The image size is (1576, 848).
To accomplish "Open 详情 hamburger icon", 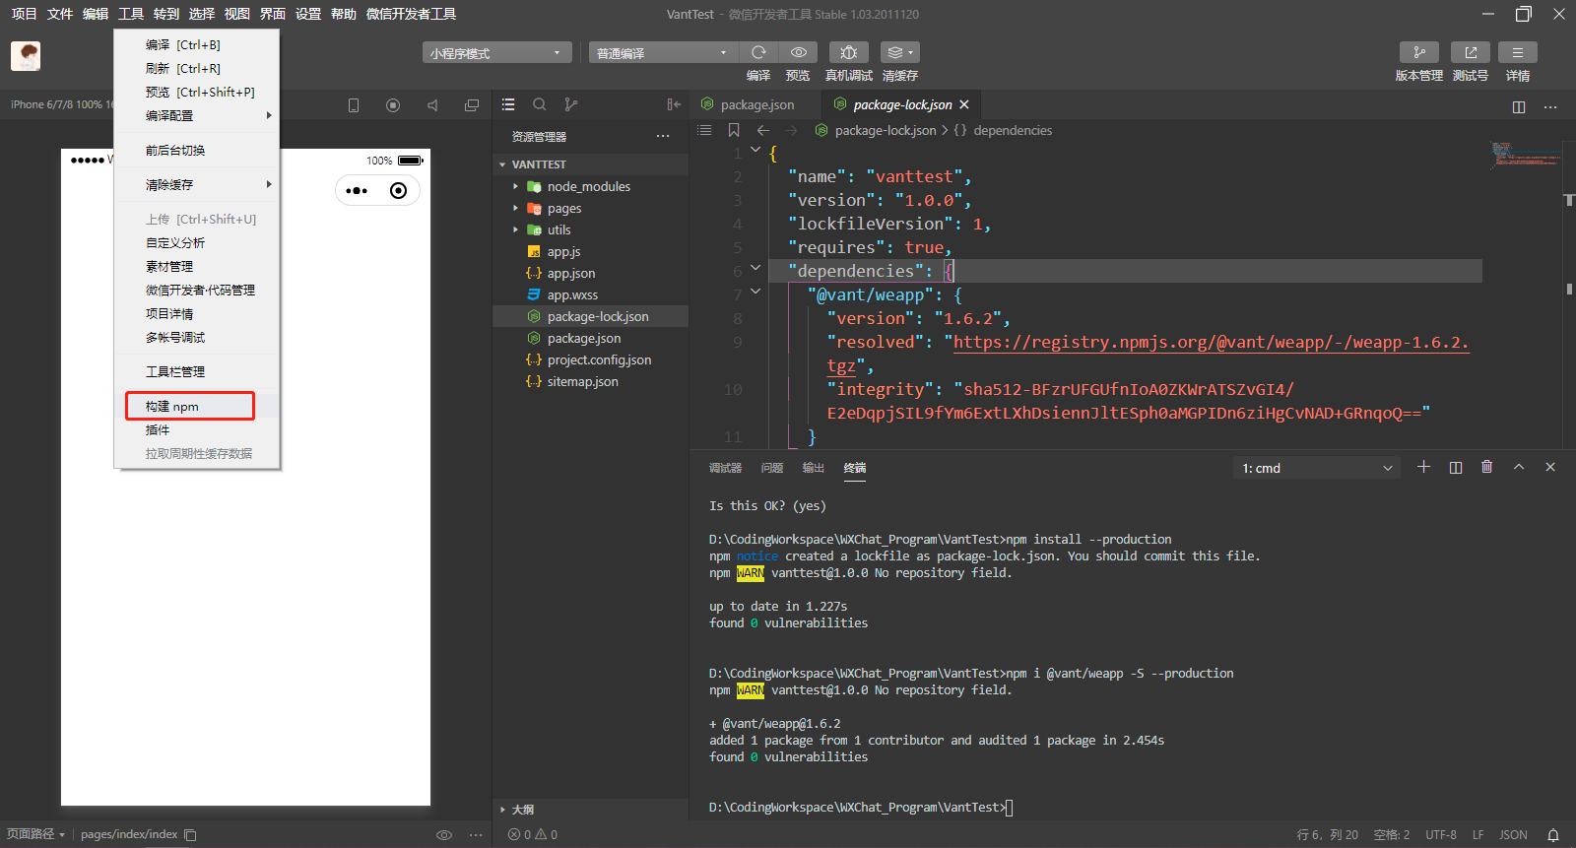I will coord(1517,52).
